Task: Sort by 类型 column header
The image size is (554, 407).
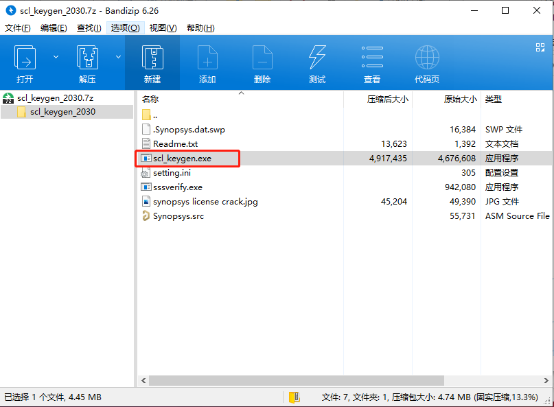Action: (x=493, y=100)
